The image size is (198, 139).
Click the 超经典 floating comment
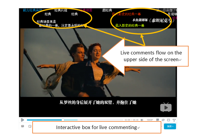(107, 10)
